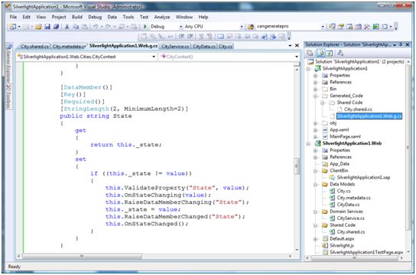Select SilverlightApplication1.xap under ClientBin
Image resolution: width=416 pixels, height=275 pixels.
click(363, 177)
